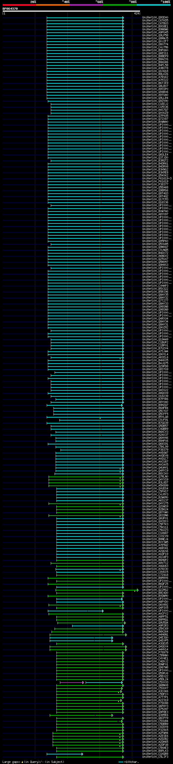The height and width of the screenshot is (764, 173).
Task: Click hit UniRef100_A4H6N1
Action: click(x=155, y=634)
